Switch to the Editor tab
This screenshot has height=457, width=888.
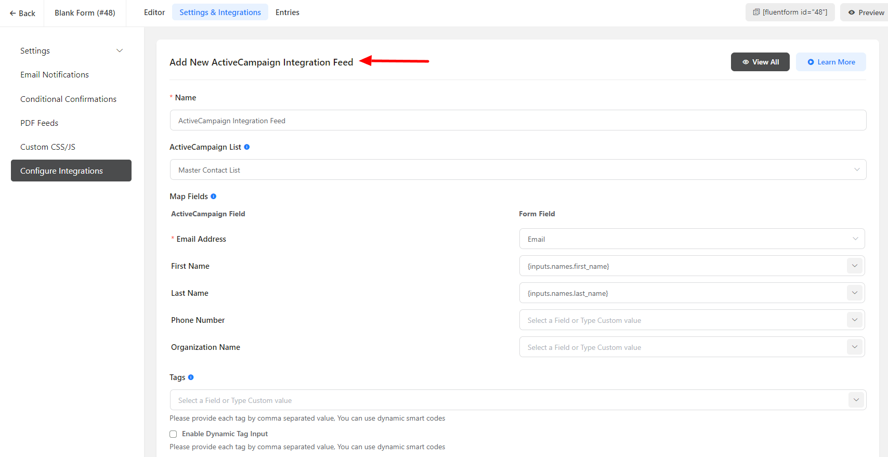154,12
